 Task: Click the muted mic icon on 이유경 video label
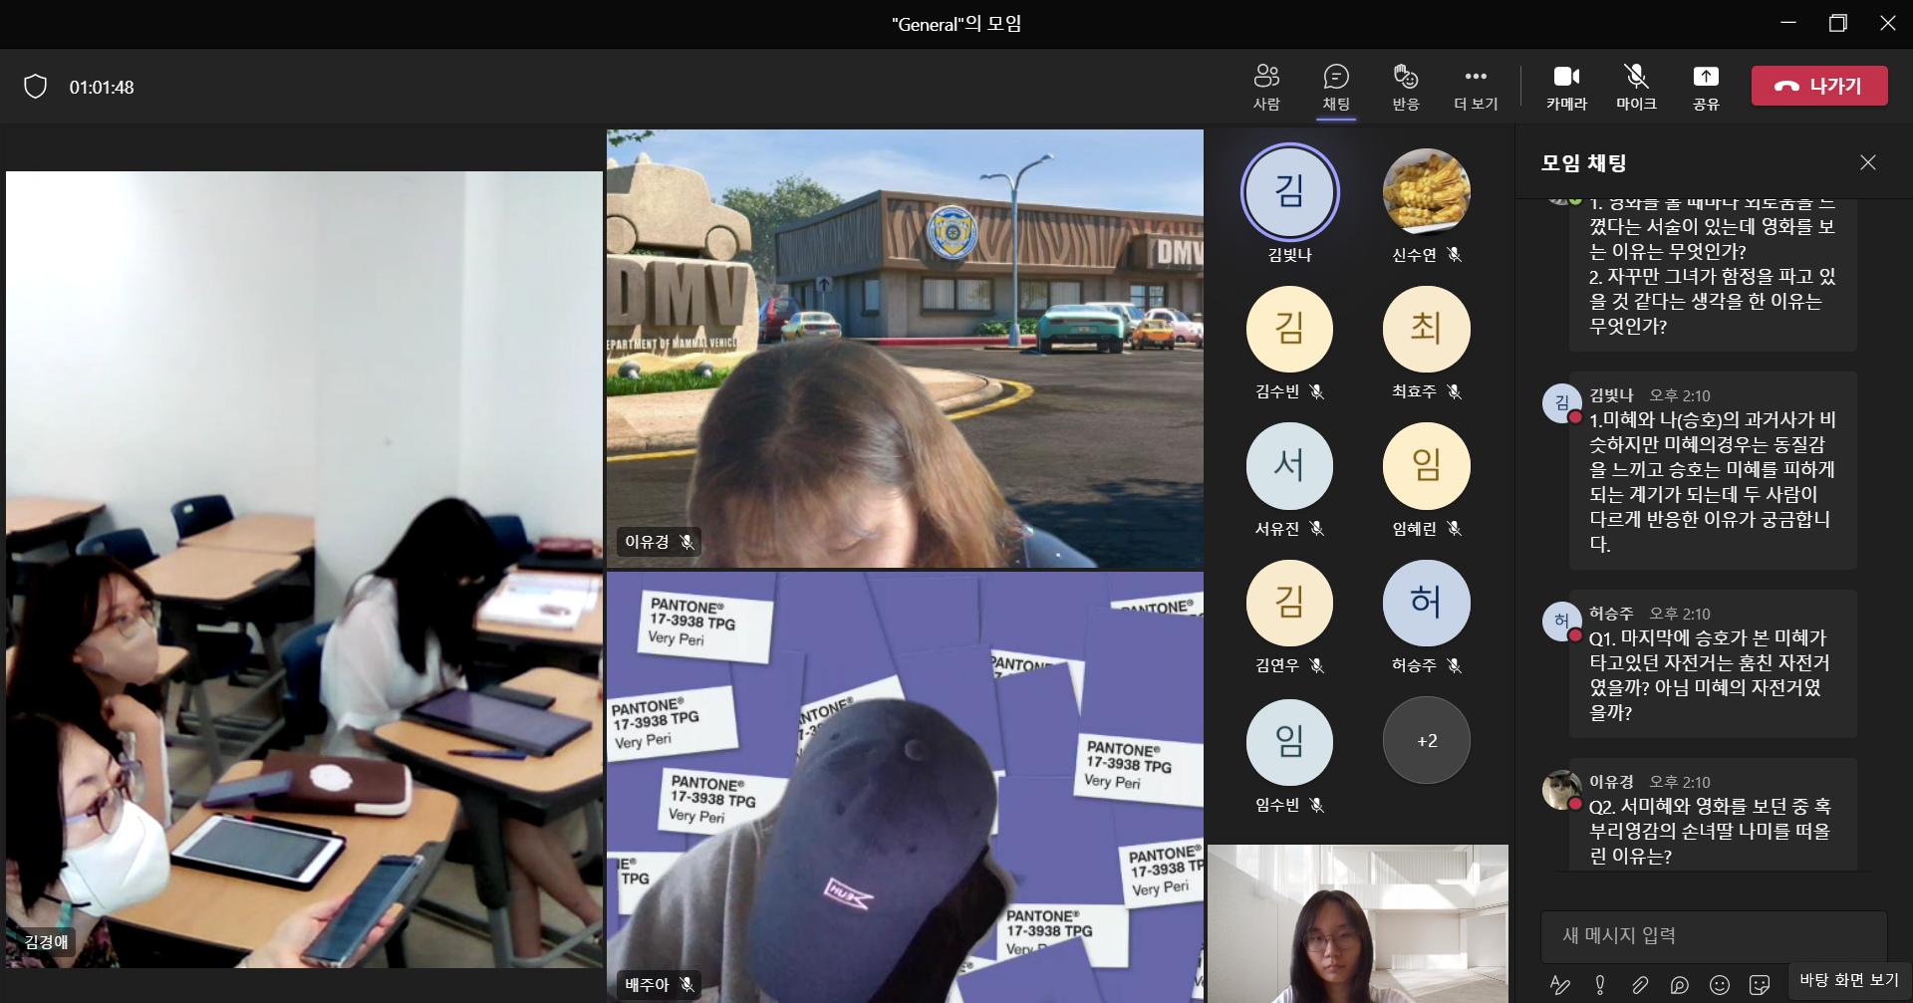click(x=686, y=542)
